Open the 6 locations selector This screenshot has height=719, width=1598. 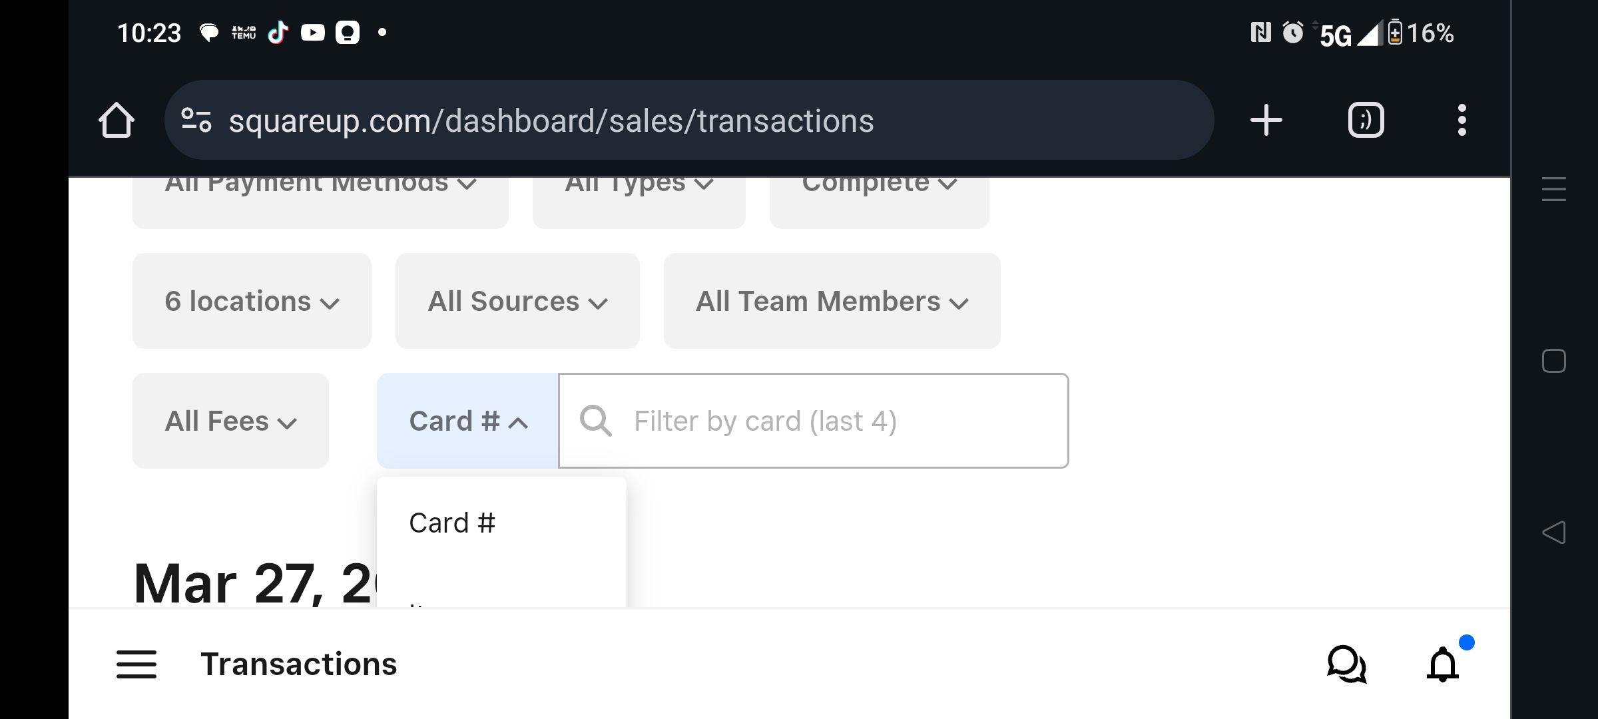pyautogui.click(x=252, y=301)
